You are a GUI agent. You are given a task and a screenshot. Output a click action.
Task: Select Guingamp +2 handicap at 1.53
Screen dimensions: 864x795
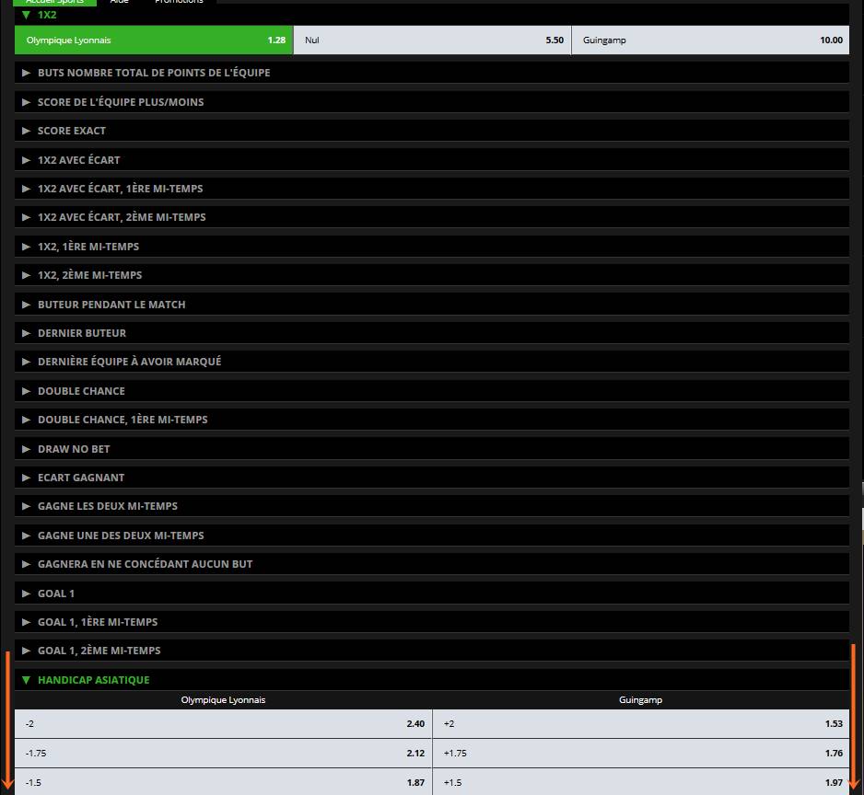pos(641,724)
